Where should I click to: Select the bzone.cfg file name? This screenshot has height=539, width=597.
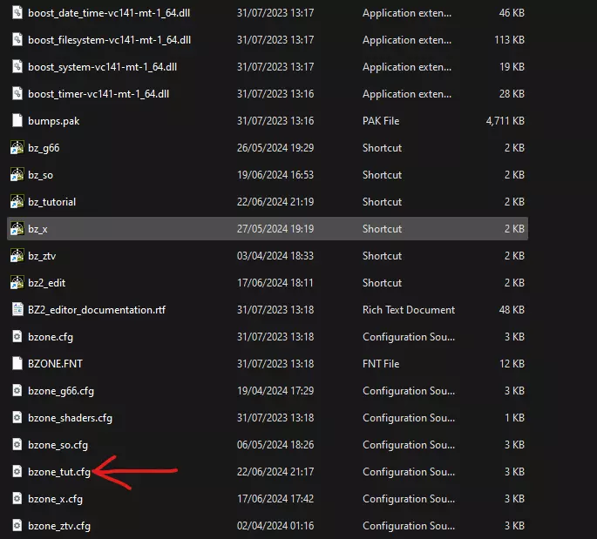(x=51, y=337)
